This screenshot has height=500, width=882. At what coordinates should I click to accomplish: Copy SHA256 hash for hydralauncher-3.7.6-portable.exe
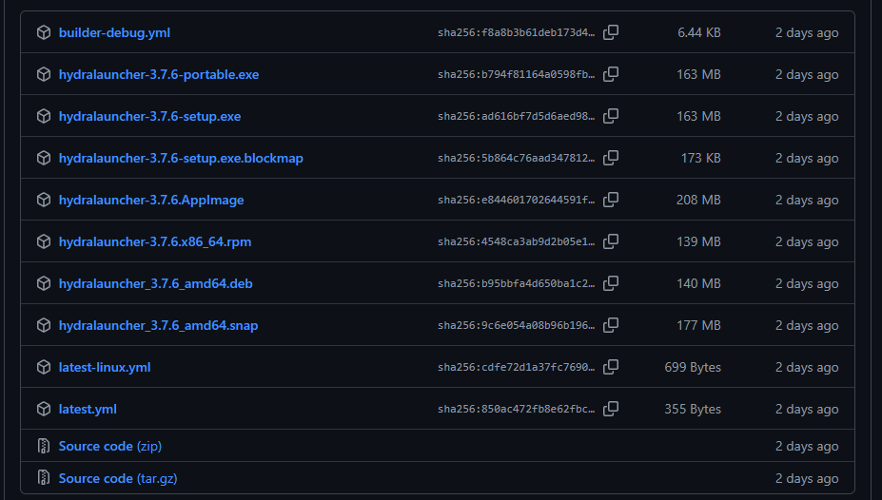click(x=611, y=74)
